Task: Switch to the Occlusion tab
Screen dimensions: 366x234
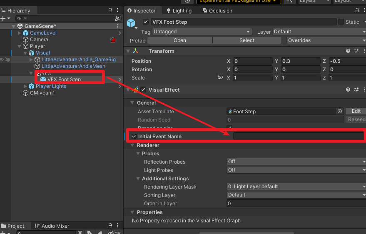Action: tap(217, 11)
